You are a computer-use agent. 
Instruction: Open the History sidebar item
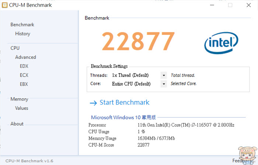click(23, 33)
